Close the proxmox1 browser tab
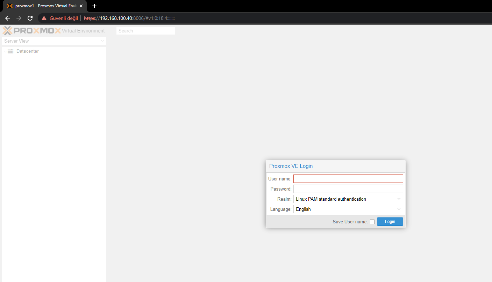Viewport: 492px width, 282px height. click(81, 6)
